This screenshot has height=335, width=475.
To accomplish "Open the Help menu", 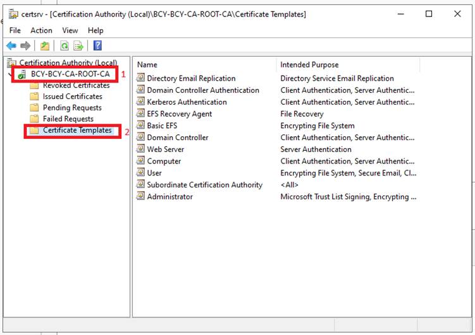I will tap(96, 30).
